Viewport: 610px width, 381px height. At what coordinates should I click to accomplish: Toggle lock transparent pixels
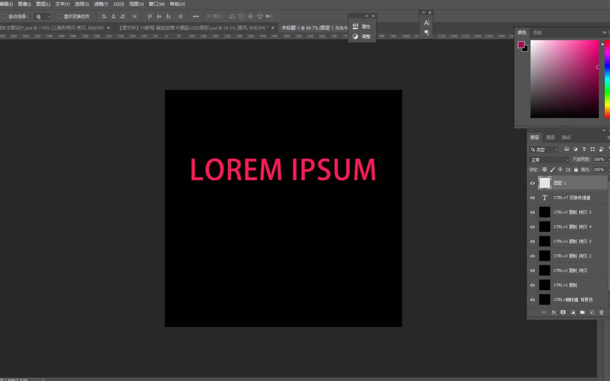(x=544, y=170)
